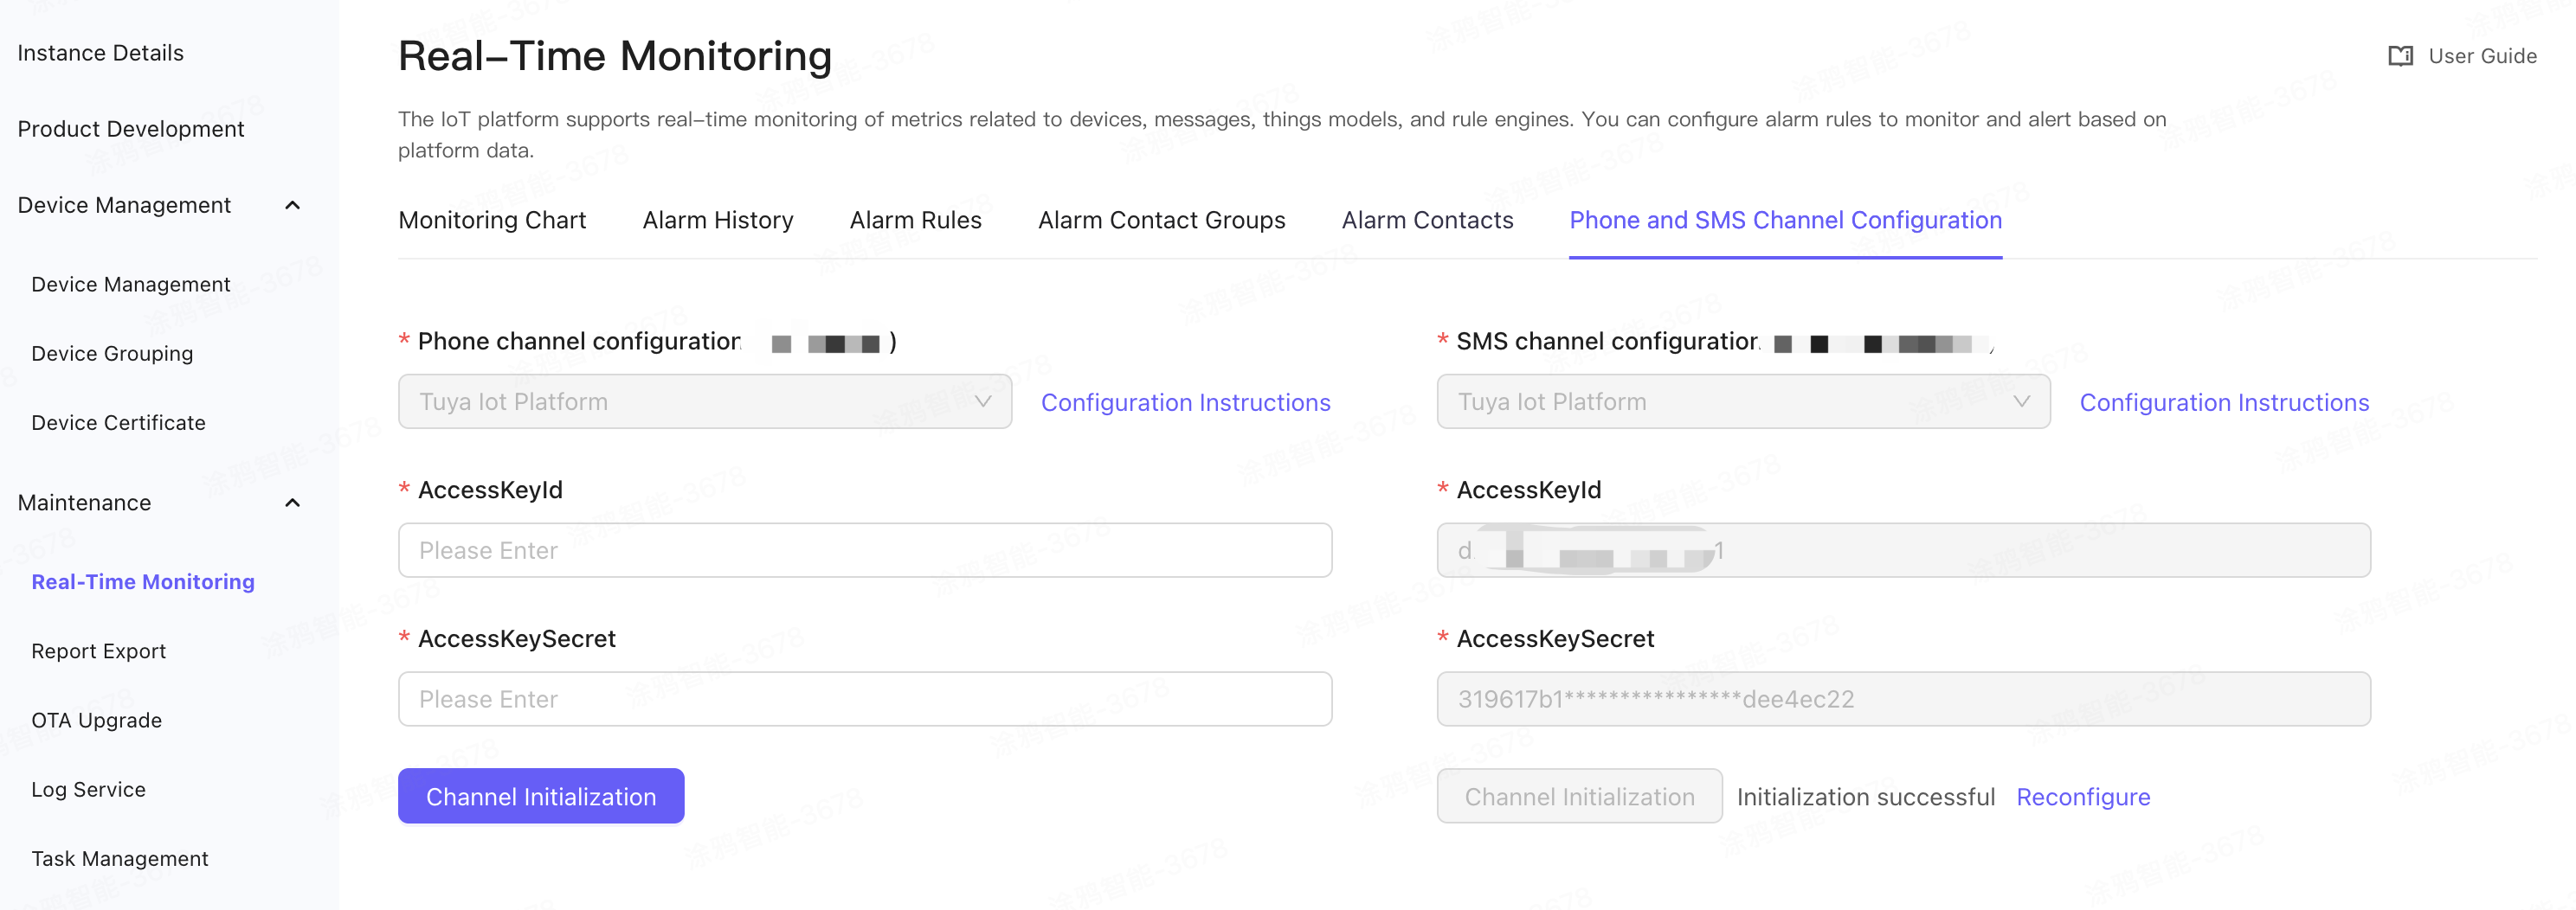
Task: Open phone channel Configuration Instructions
Action: (x=1186, y=402)
